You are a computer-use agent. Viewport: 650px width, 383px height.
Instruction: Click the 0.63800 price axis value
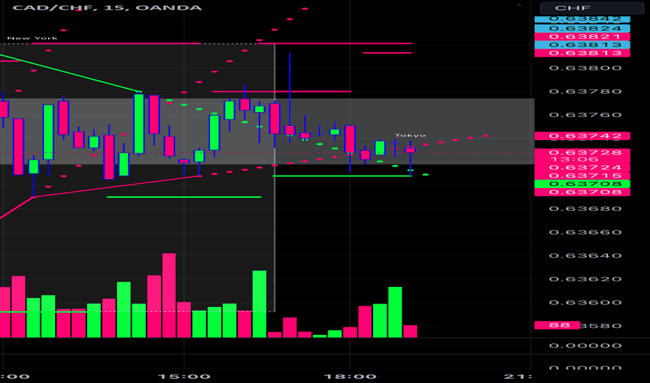coord(585,68)
